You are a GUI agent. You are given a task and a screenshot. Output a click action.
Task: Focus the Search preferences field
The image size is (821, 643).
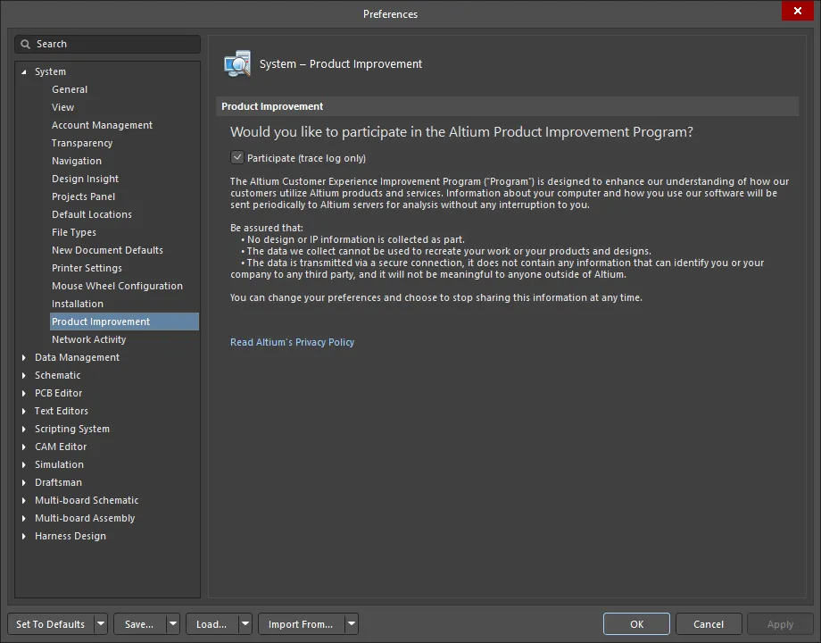(107, 44)
